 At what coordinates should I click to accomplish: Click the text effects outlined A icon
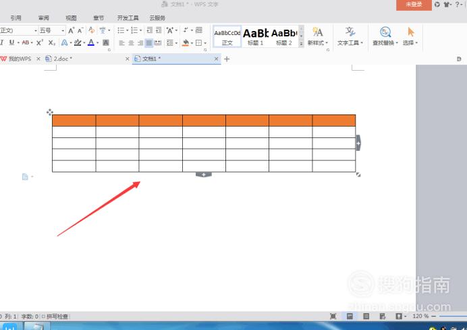(64, 43)
